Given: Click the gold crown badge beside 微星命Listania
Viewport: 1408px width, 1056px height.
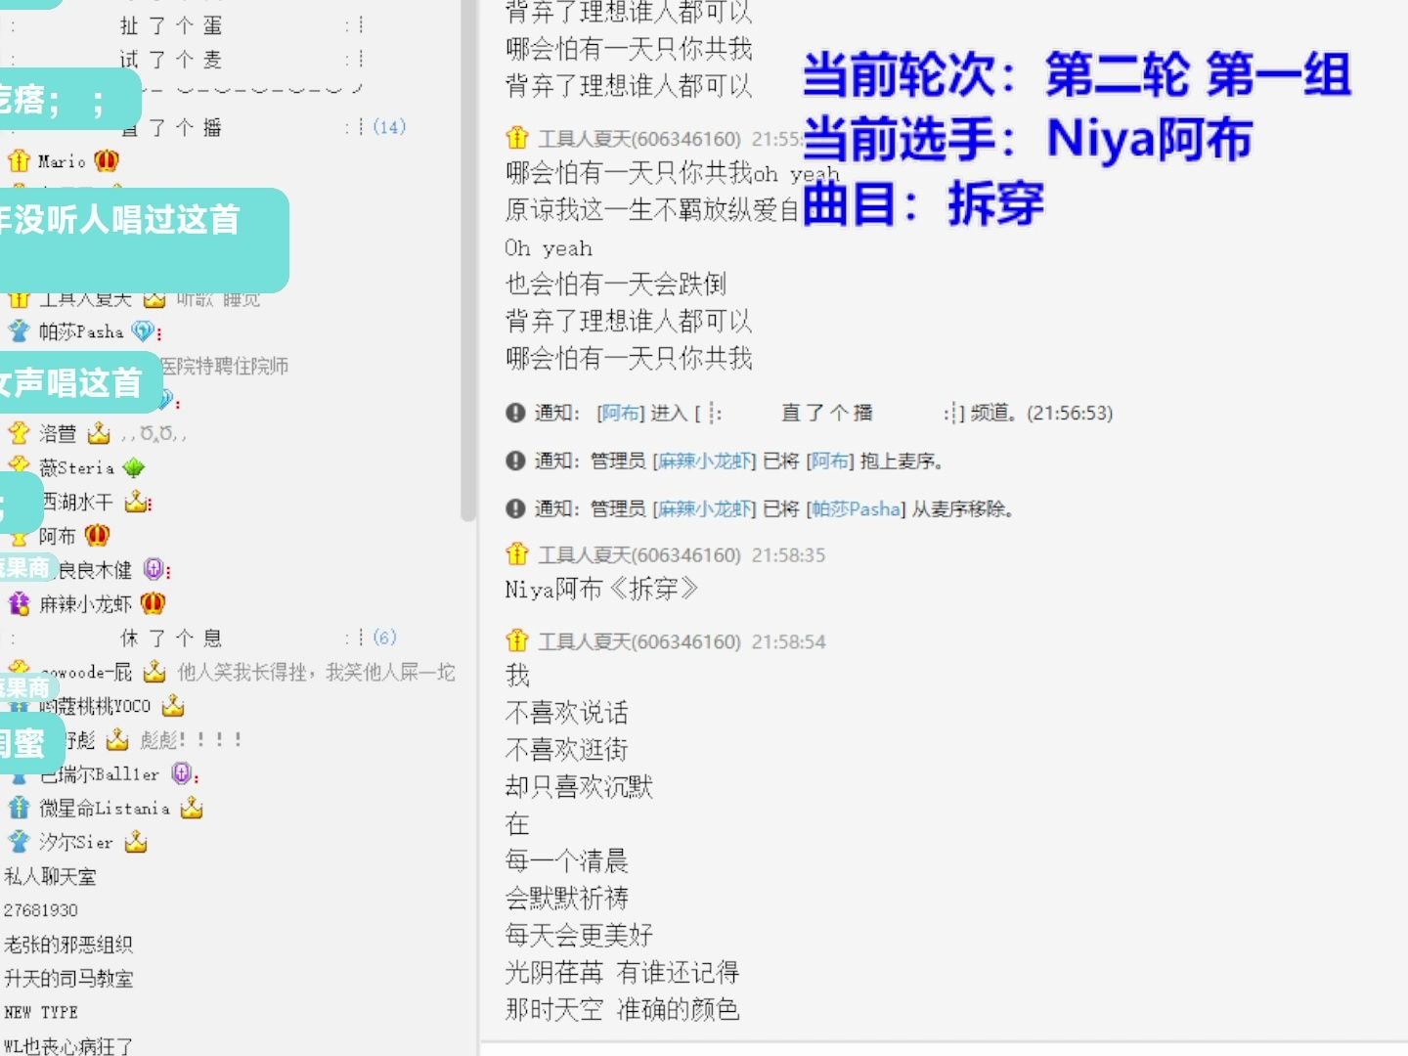Looking at the screenshot, I should click(192, 808).
